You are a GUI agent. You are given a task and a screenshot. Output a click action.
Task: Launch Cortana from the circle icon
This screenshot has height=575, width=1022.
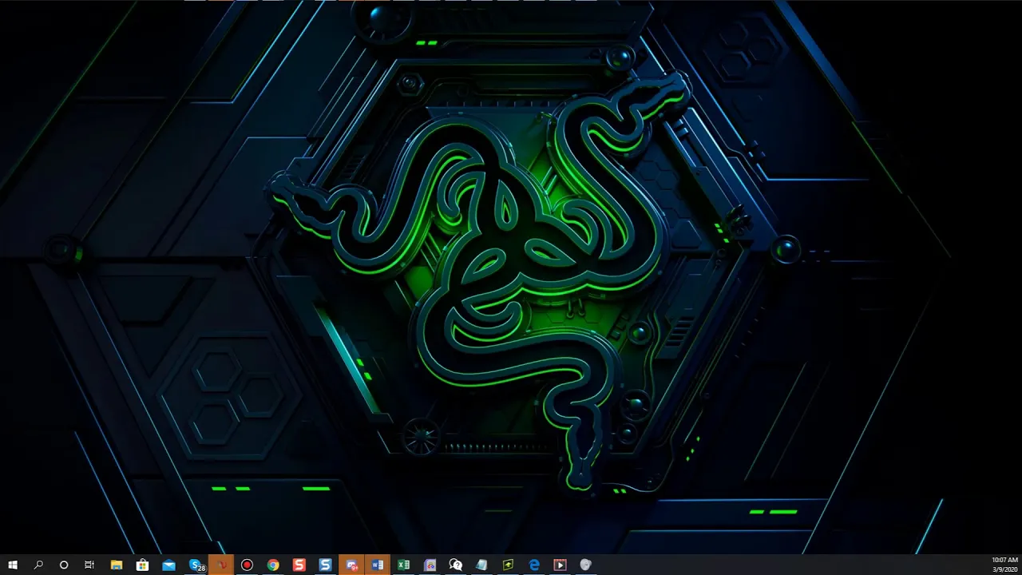point(64,565)
